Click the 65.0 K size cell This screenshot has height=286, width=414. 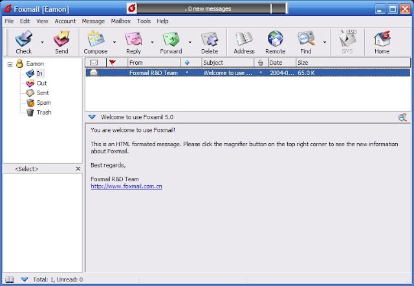pos(306,73)
